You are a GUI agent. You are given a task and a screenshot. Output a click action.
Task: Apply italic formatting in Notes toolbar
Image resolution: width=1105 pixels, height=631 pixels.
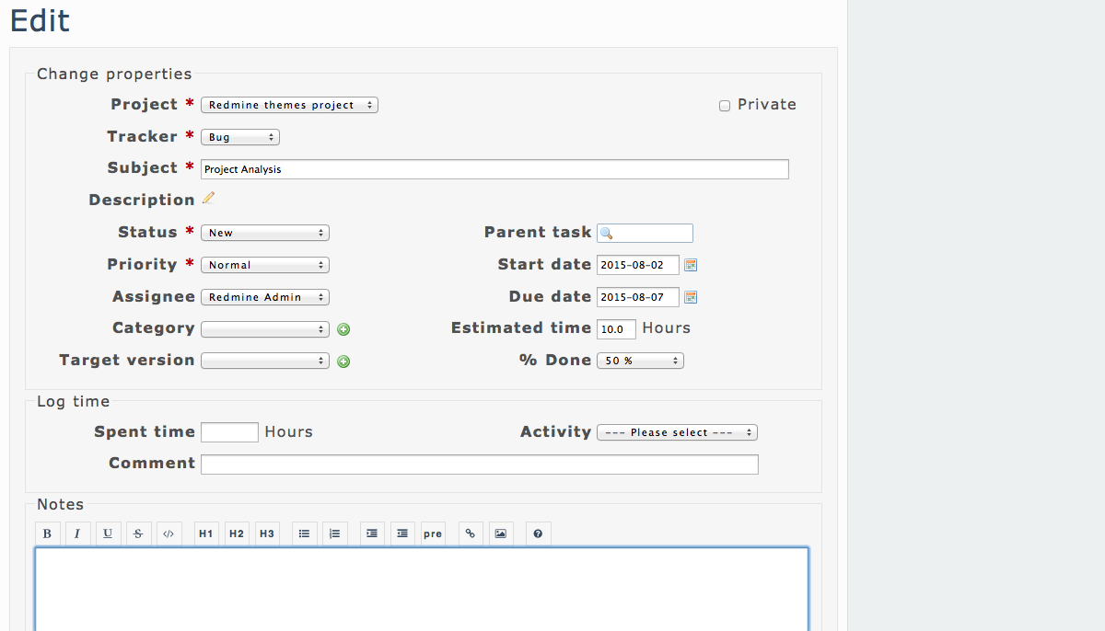click(77, 533)
